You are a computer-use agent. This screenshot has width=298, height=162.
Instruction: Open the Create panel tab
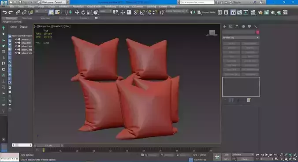[x=225, y=26]
